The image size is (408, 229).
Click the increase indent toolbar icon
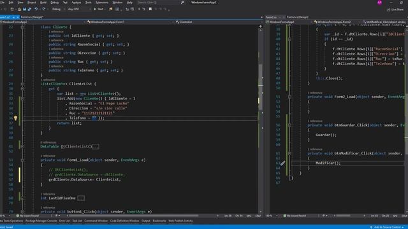pyautogui.click(x=143, y=9)
